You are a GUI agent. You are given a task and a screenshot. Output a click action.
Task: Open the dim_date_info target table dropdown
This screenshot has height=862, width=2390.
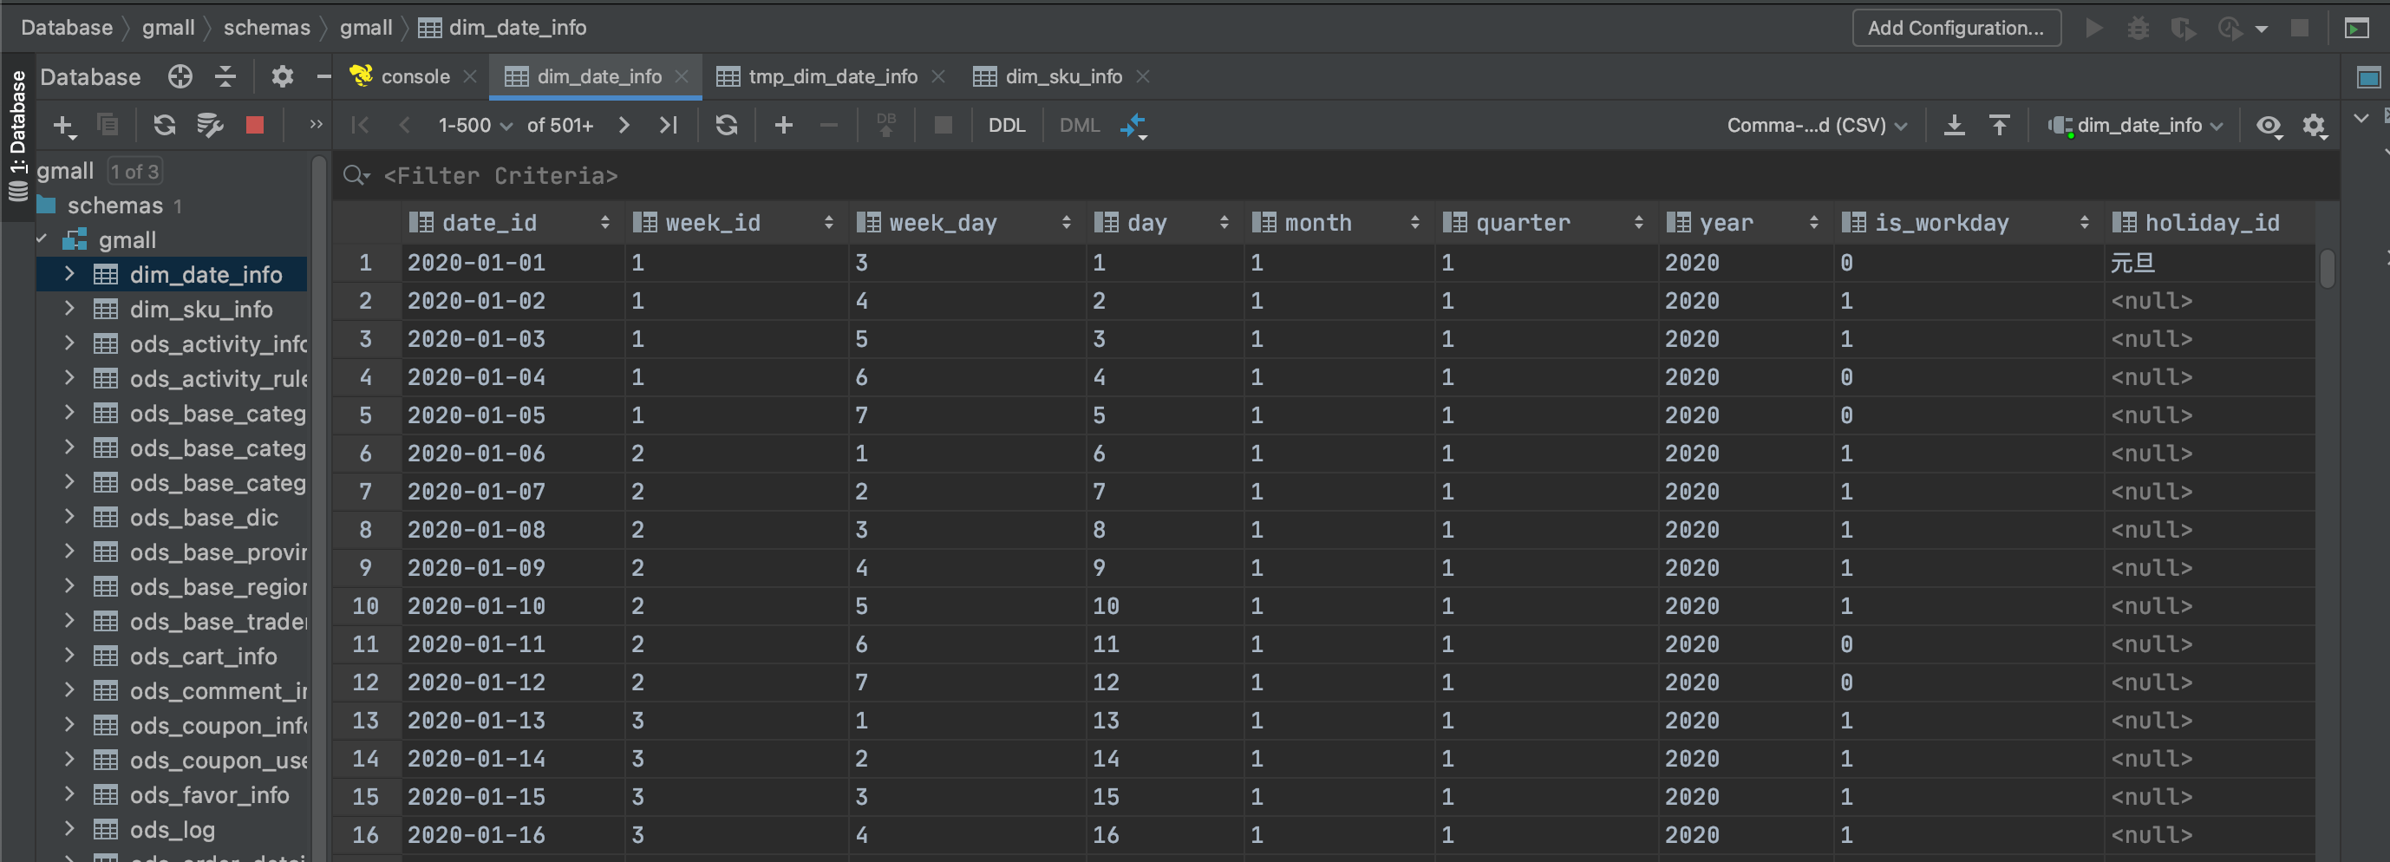pos(2137,125)
